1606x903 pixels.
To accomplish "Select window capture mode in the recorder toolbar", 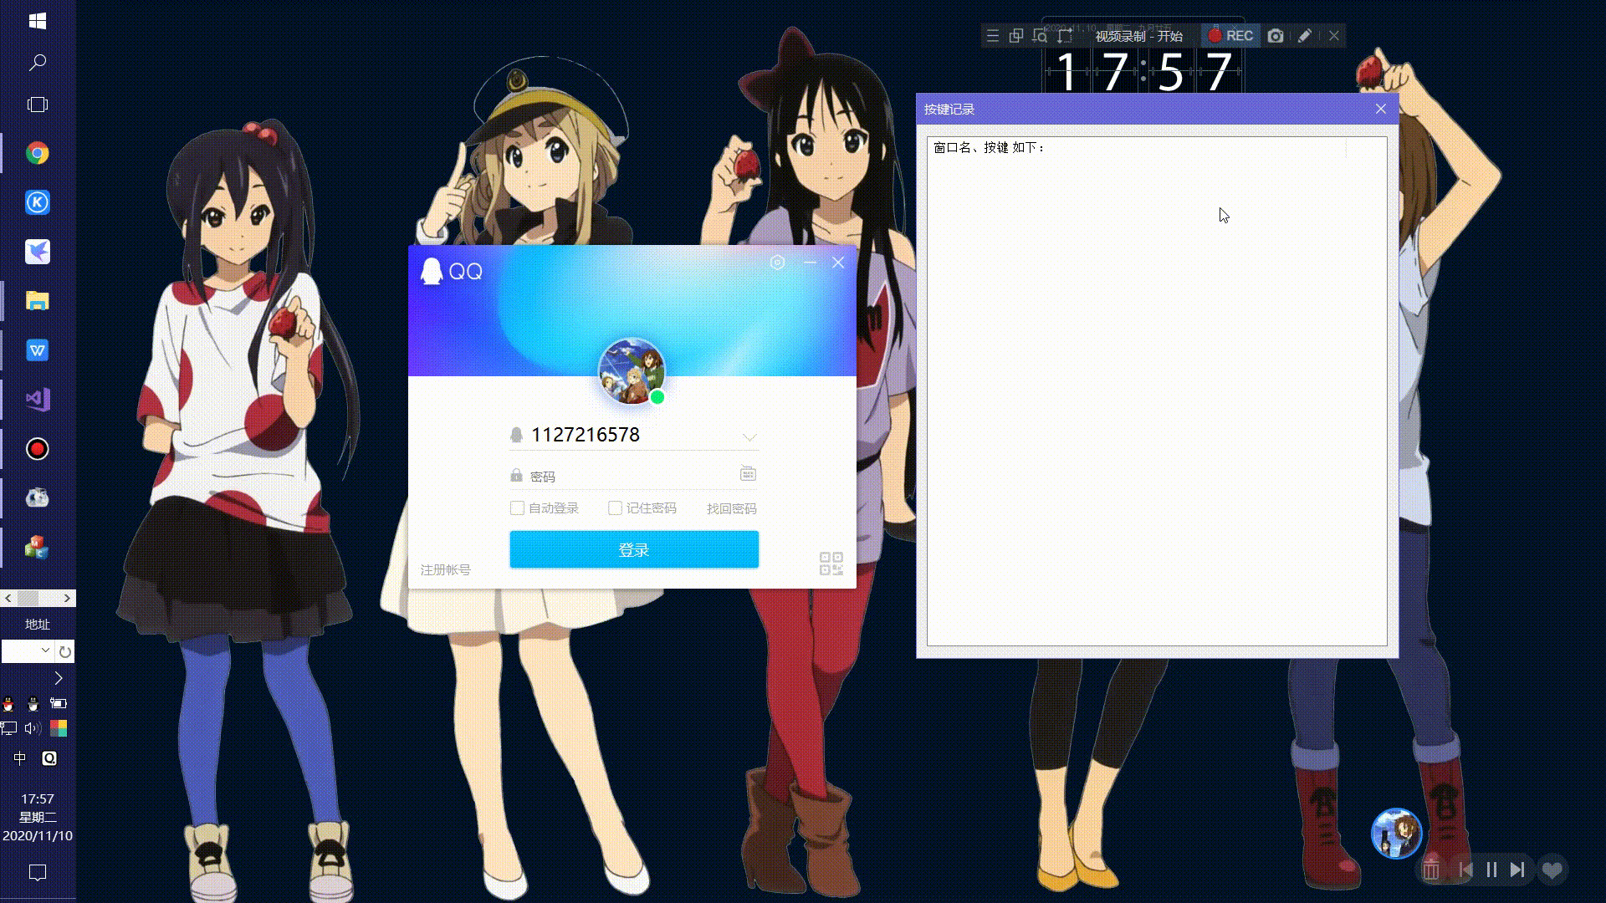I will pos(1016,36).
